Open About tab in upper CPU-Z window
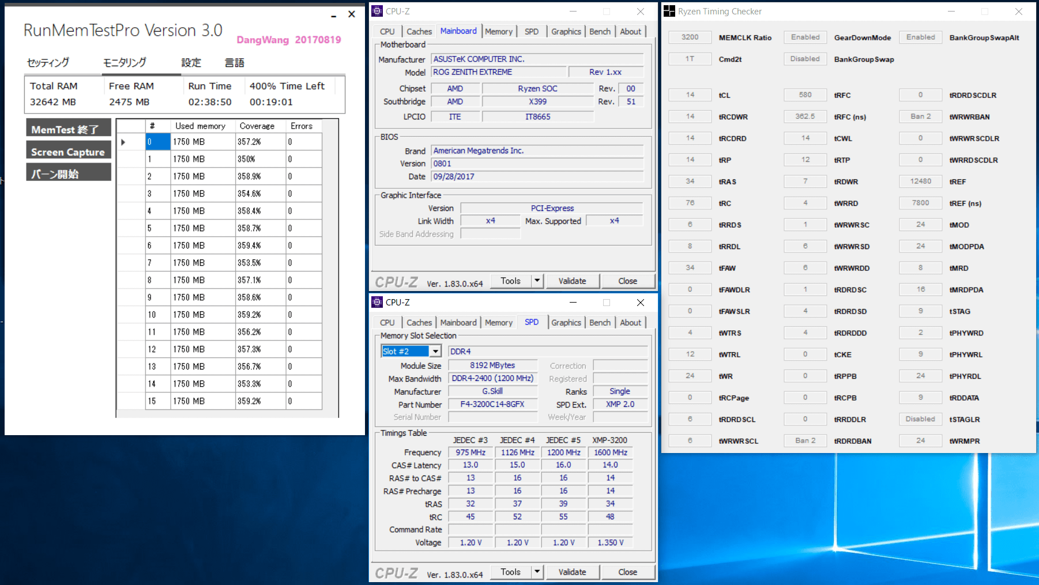Screen dimensions: 1039x585 click(630, 32)
